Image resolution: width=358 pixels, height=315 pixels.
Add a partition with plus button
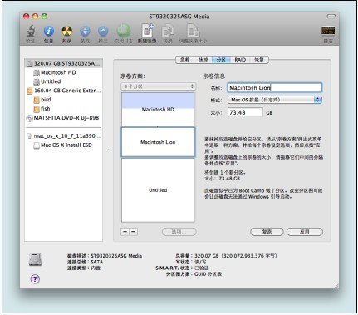125,232
